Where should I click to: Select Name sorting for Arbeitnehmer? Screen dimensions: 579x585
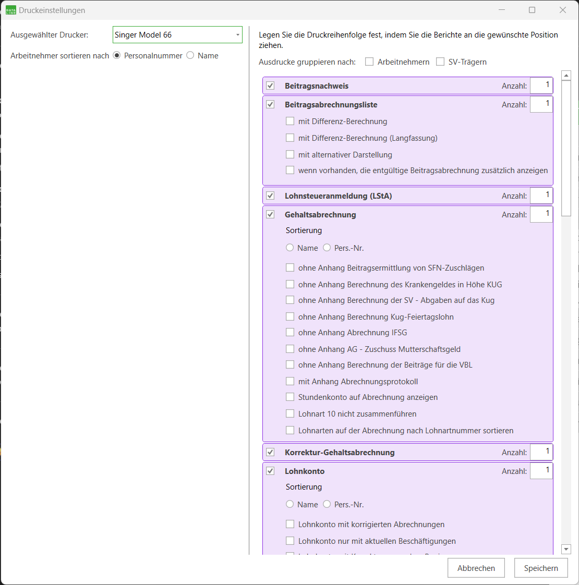pos(190,55)
